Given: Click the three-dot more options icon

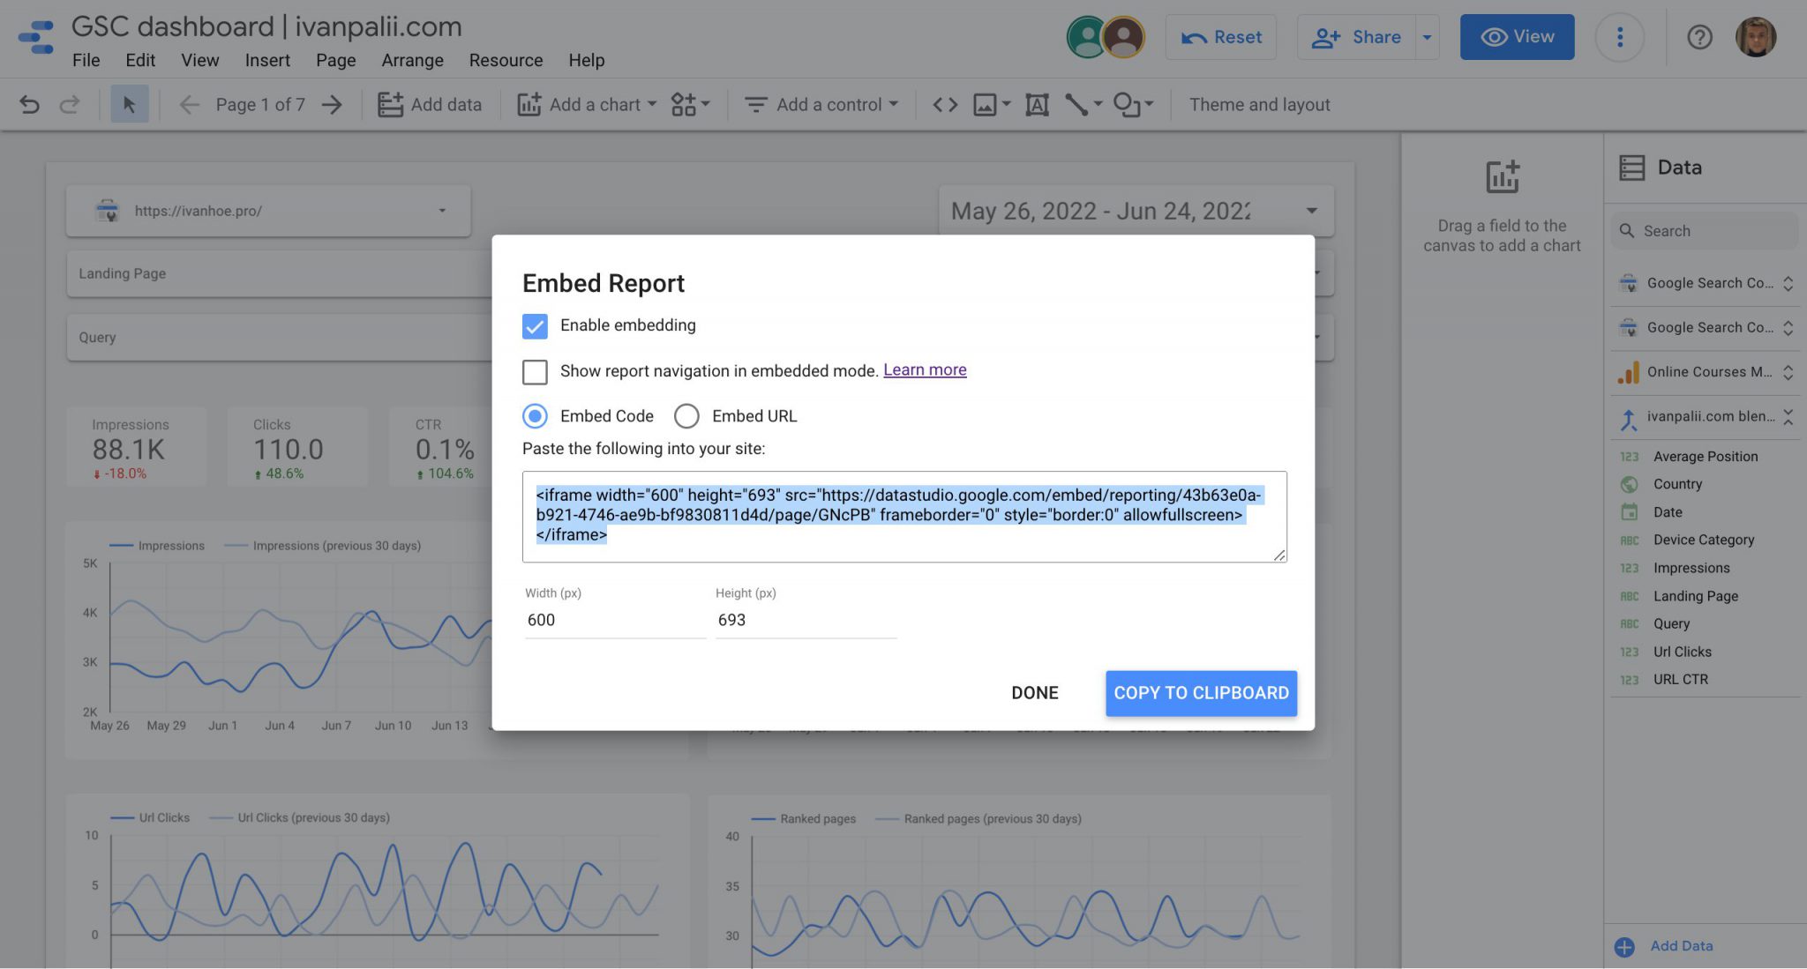Looking at the screenshot, I should coord(1620,37).
